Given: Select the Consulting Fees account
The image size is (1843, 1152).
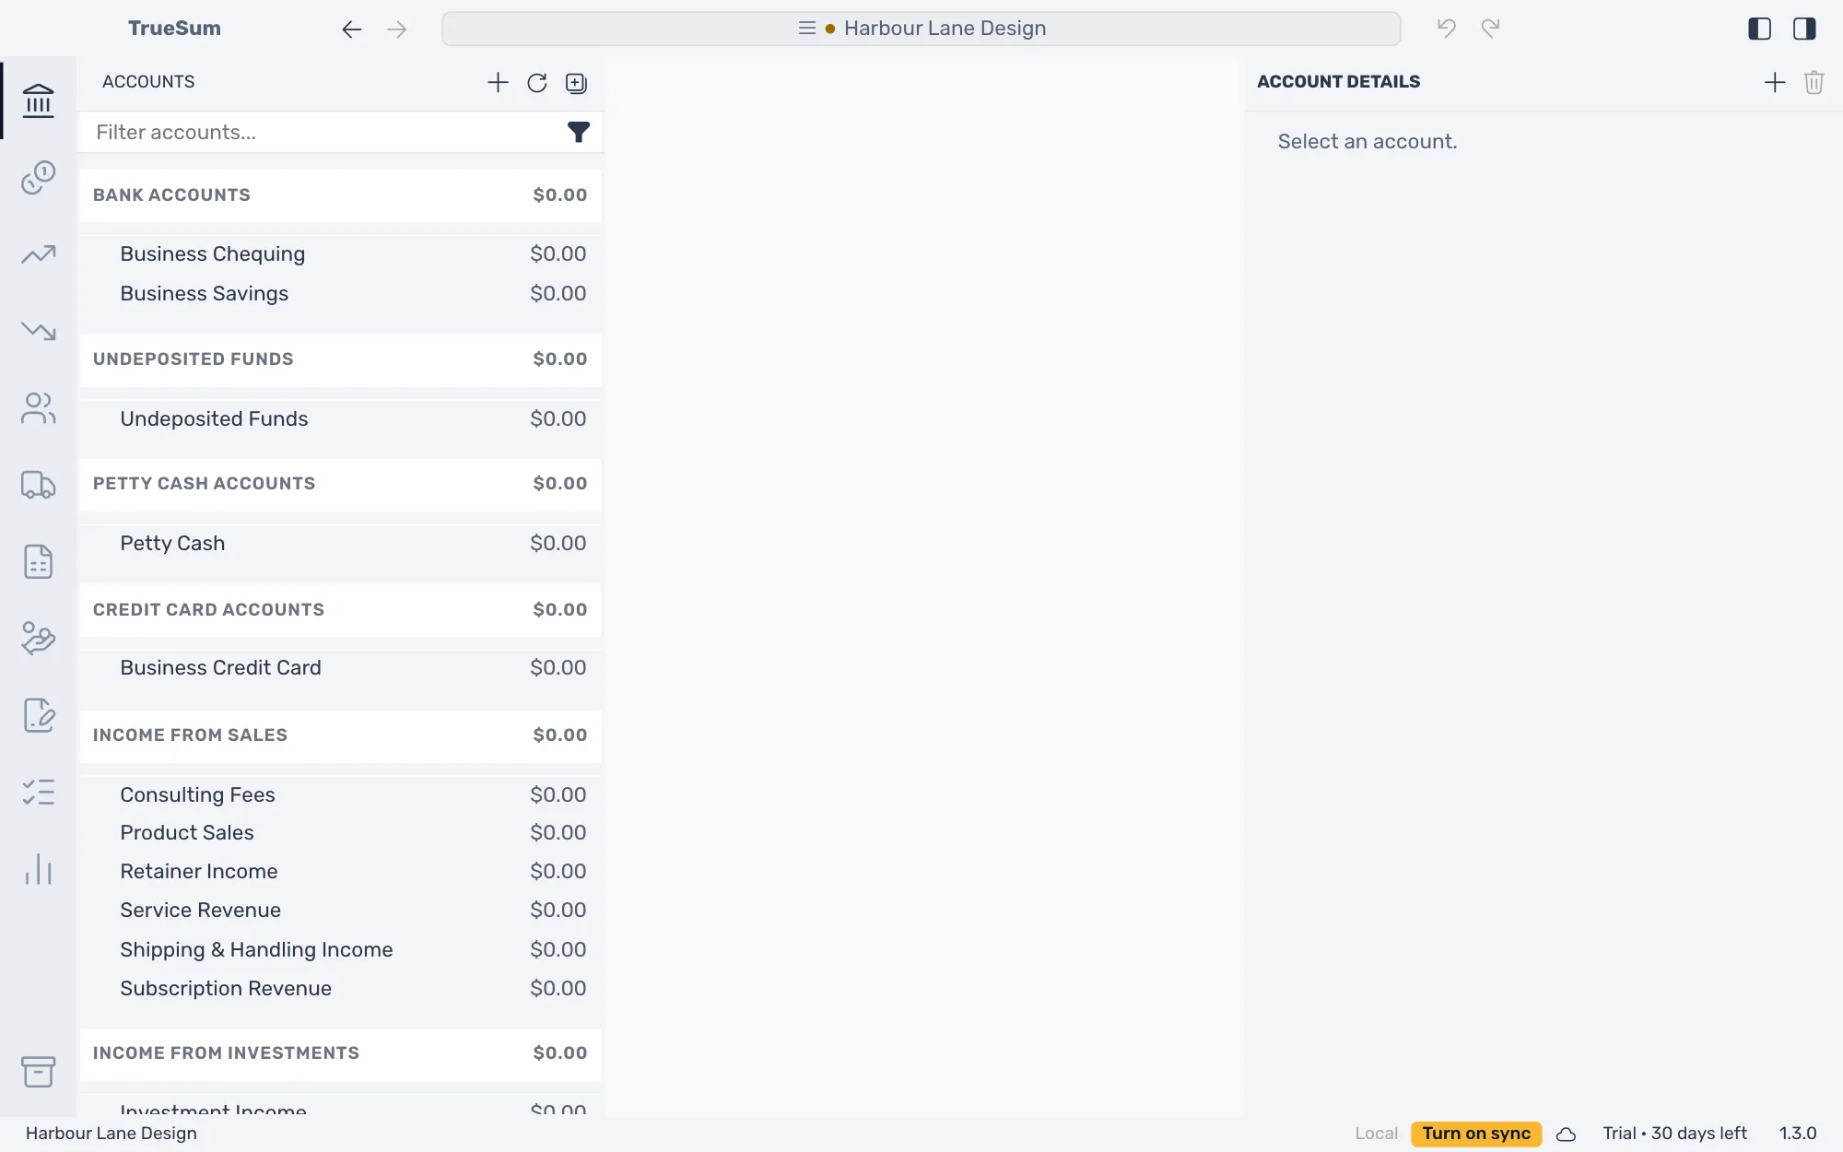Looking at the screenshot, I should click(341, 795).
